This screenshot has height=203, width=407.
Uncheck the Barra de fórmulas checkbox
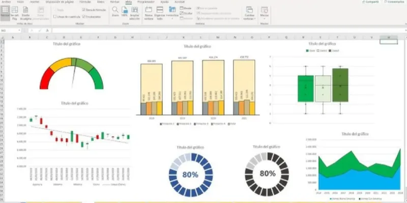coord(83,10)
